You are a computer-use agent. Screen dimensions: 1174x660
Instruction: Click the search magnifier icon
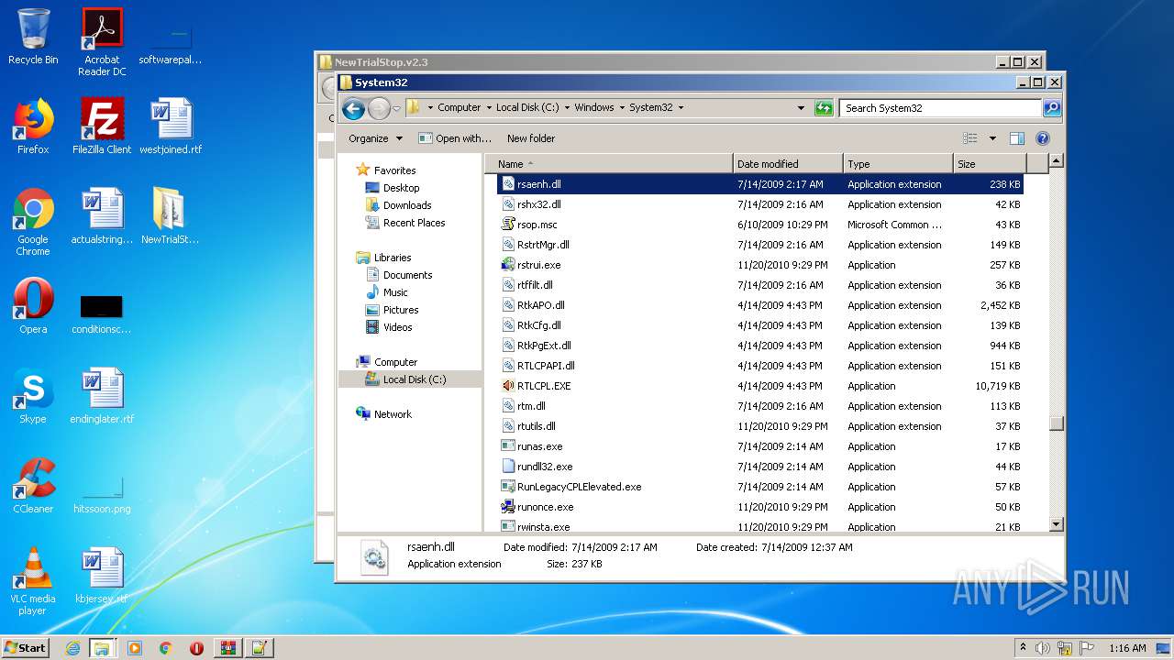coord(1052,108)
